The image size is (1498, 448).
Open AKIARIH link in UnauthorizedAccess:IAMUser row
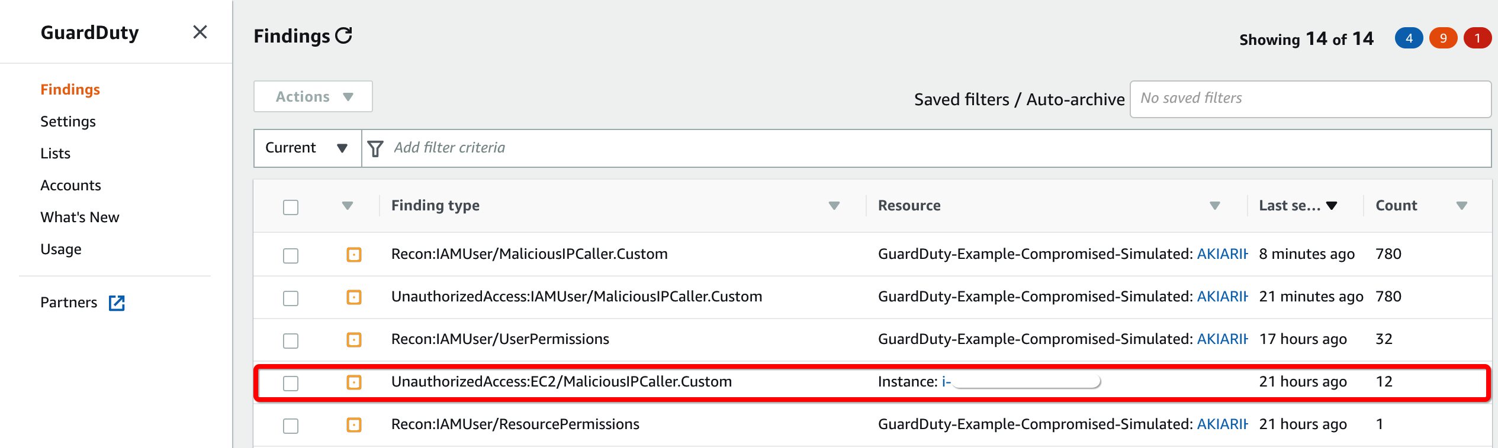[1222, 296]
